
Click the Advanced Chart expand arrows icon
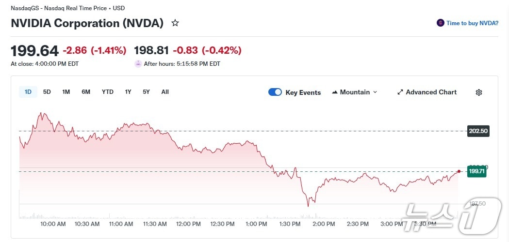(x=400, y=92)
